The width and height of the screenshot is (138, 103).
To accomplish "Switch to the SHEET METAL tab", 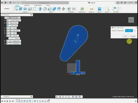I will pos(38,5).
